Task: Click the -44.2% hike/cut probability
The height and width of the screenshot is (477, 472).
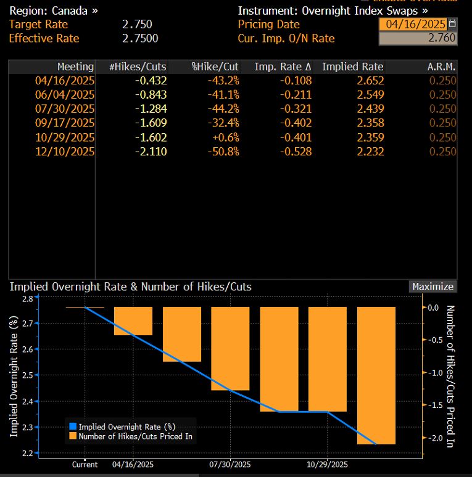Action: (x=223, y=109)
